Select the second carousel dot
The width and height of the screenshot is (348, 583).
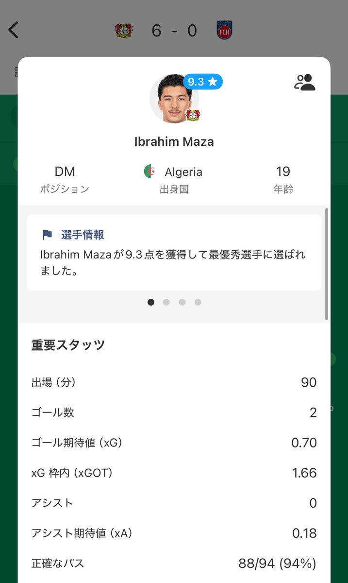point(166,302)
